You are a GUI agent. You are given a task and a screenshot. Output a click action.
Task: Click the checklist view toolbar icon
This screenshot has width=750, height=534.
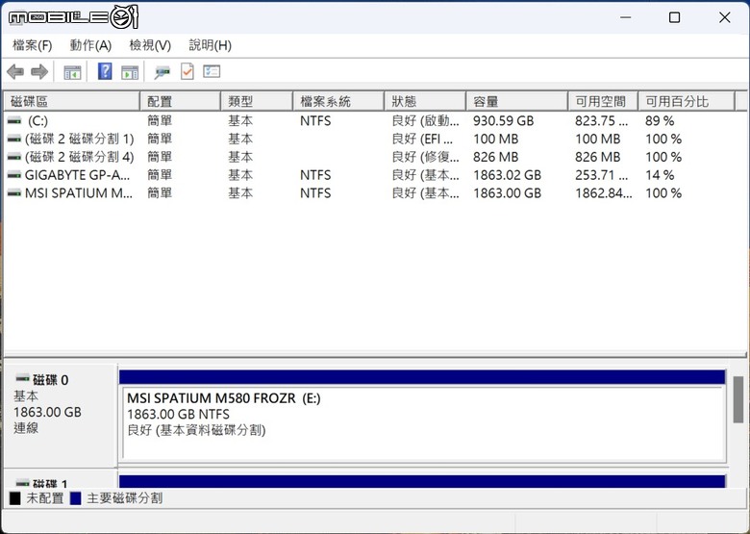(212, 72)
